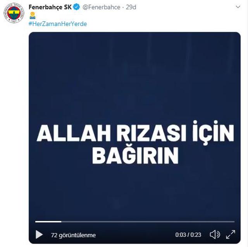Open the Fenerbahçe SK profile avatar
Screen dimensions: 248x247
click(14, 13)
